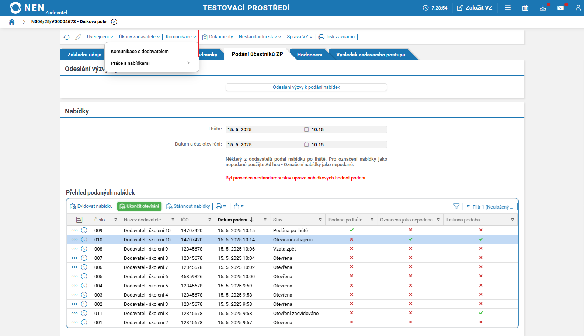Open the hamburger menu icon

pos(508,8)
